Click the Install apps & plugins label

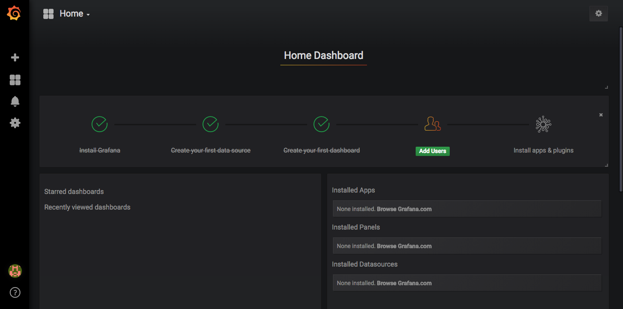(x=543, y=151)
